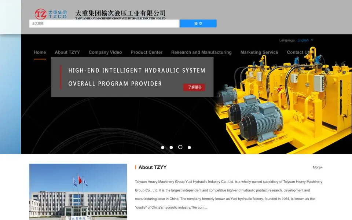Open the Product Center menu item
Viewport: 352px width, 220px height.
146,52
